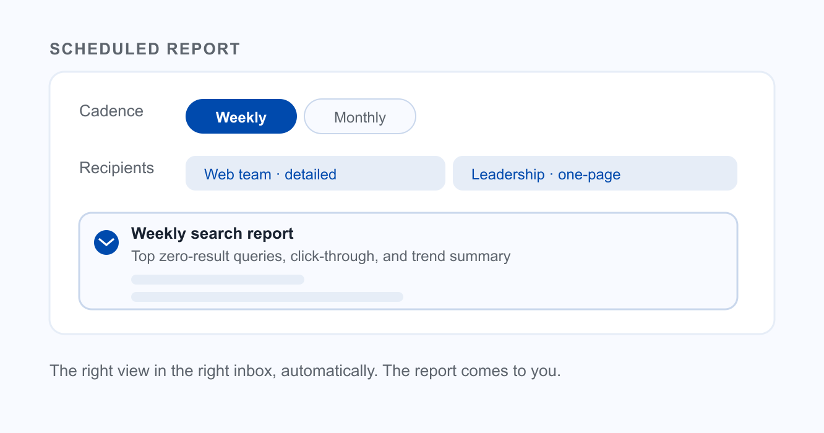Click the Weekly search report title
Image resolution: width=824 pixels, height=433 pixels.
coord(212,234)
